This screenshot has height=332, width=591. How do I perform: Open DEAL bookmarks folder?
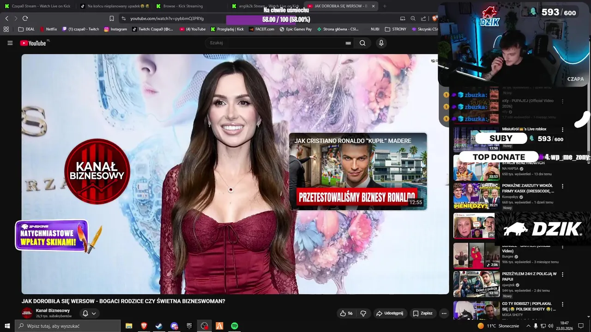tap(26, 29)
